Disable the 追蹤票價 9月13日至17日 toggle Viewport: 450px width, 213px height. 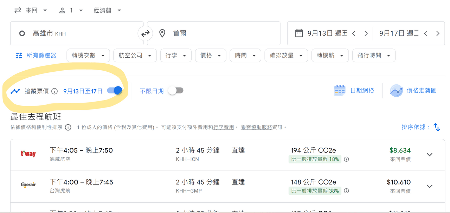coord(115,91)
